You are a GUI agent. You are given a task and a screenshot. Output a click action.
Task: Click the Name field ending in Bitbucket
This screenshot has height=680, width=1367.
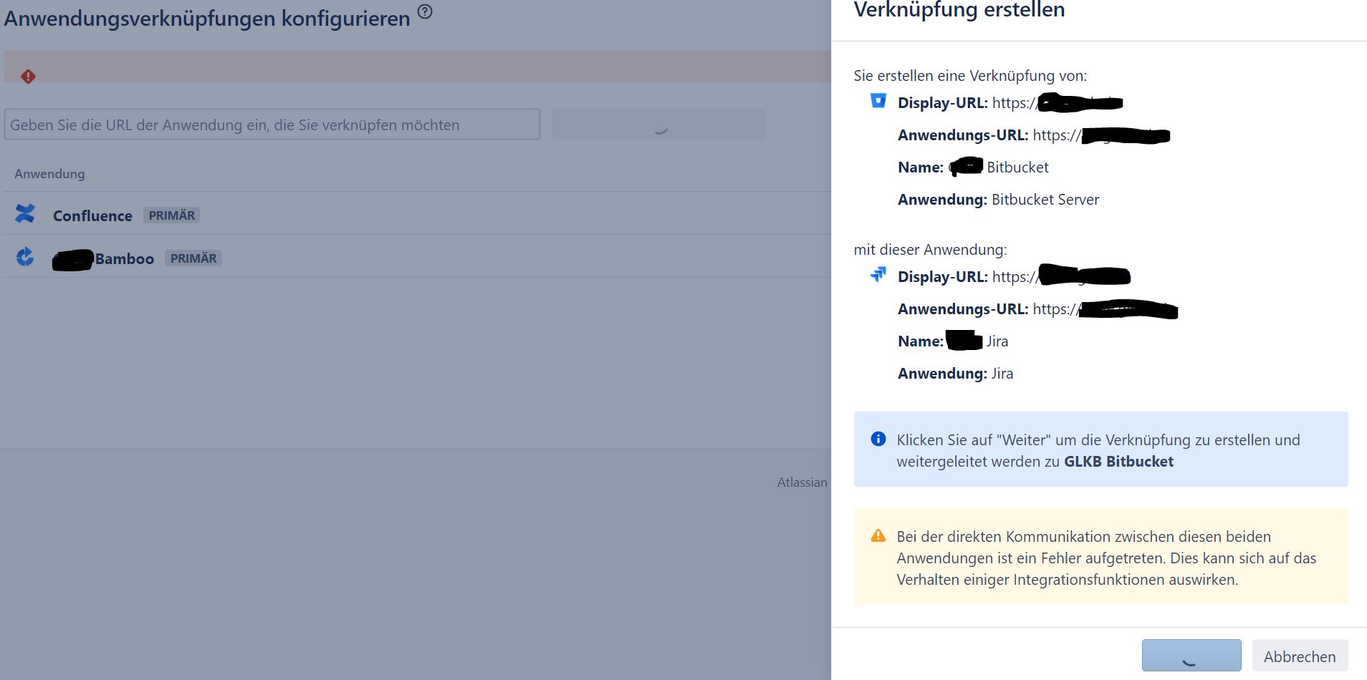pos(973,167)
